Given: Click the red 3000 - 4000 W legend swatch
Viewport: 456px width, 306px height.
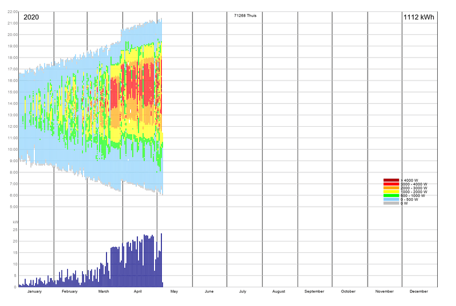Looking at the screenshot, I should point(391,184).
